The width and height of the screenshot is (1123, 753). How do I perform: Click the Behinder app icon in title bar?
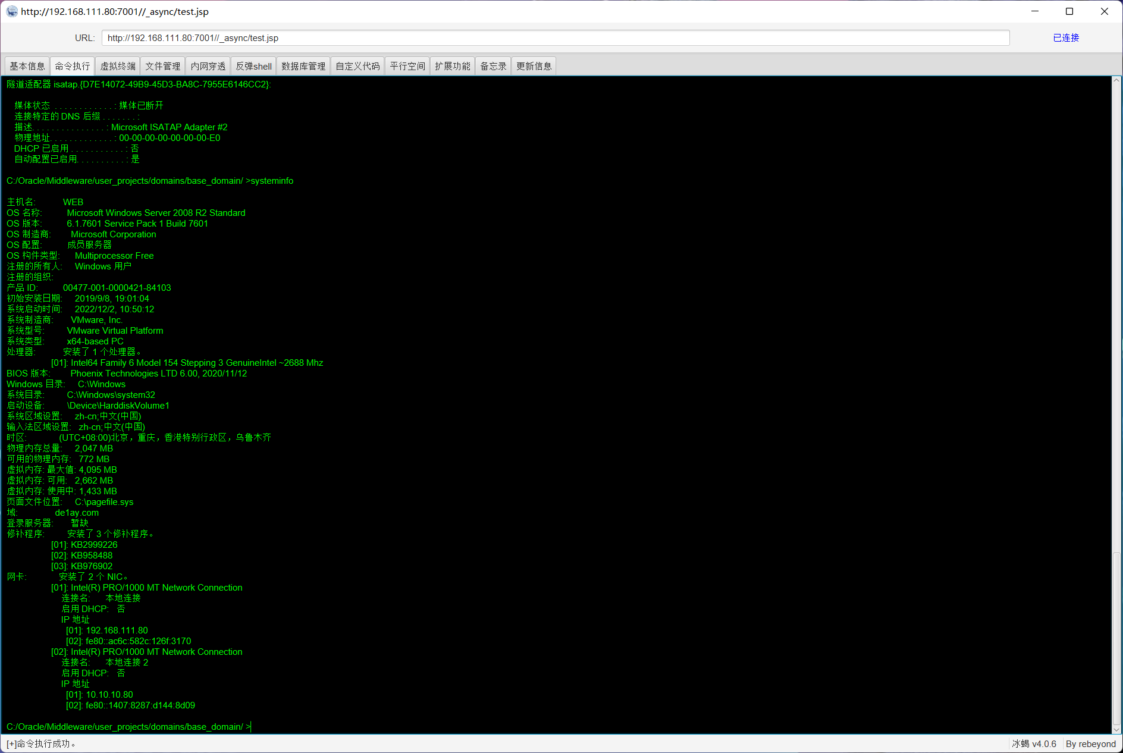[12, 11]
